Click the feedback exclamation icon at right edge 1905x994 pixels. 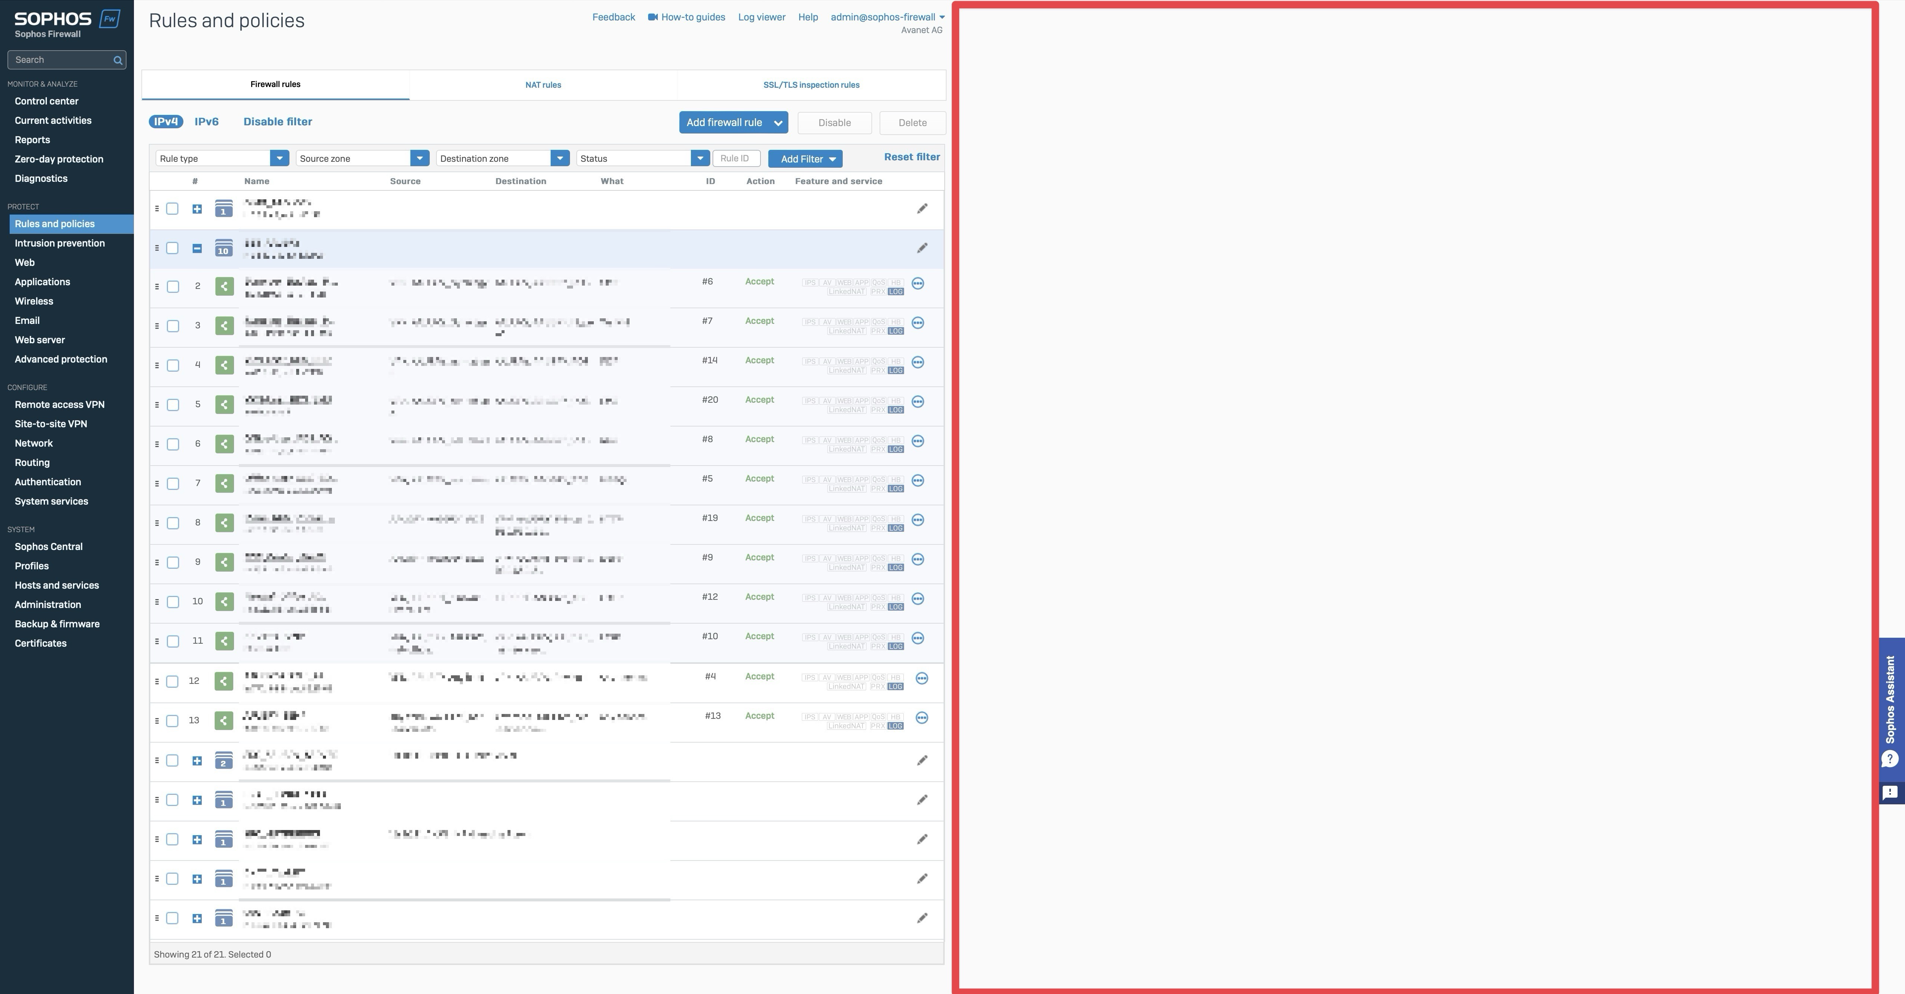(1889, 793)
